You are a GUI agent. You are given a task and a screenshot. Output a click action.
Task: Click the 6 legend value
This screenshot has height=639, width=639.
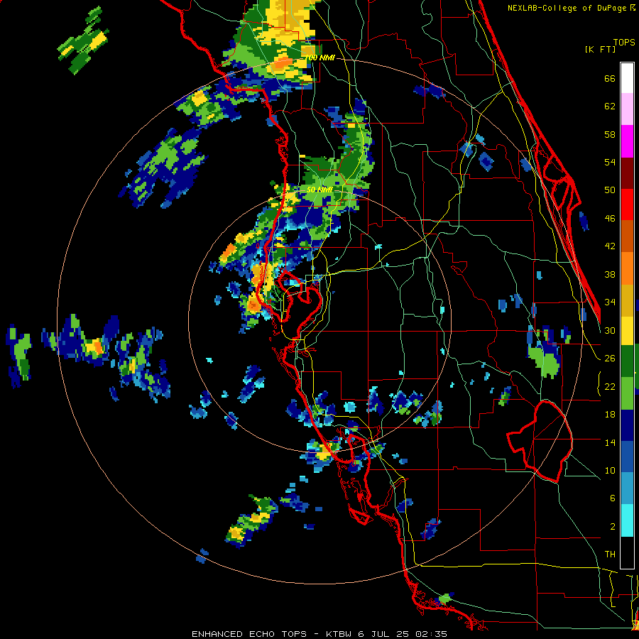[613, 498]
